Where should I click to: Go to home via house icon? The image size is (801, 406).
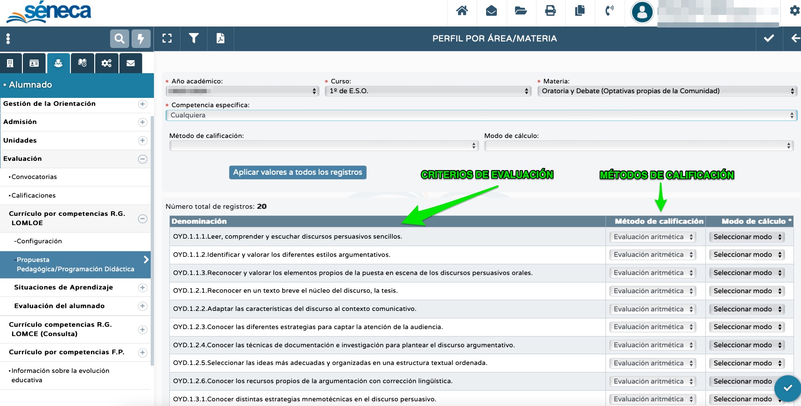462,11
